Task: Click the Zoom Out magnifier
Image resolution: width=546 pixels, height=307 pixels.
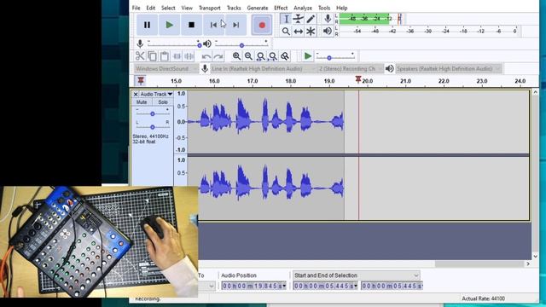Action: tap(248, 56)
